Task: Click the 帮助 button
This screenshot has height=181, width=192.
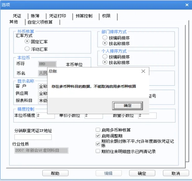Action: pos(55,173)
